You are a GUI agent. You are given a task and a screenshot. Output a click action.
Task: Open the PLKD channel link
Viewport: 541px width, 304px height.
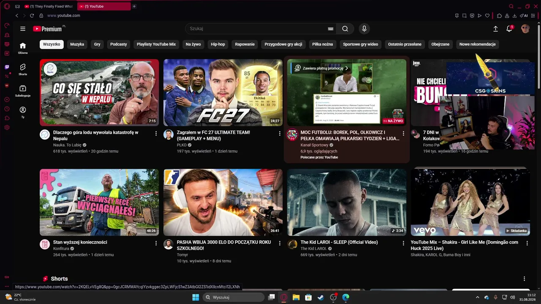click(182, 145)
